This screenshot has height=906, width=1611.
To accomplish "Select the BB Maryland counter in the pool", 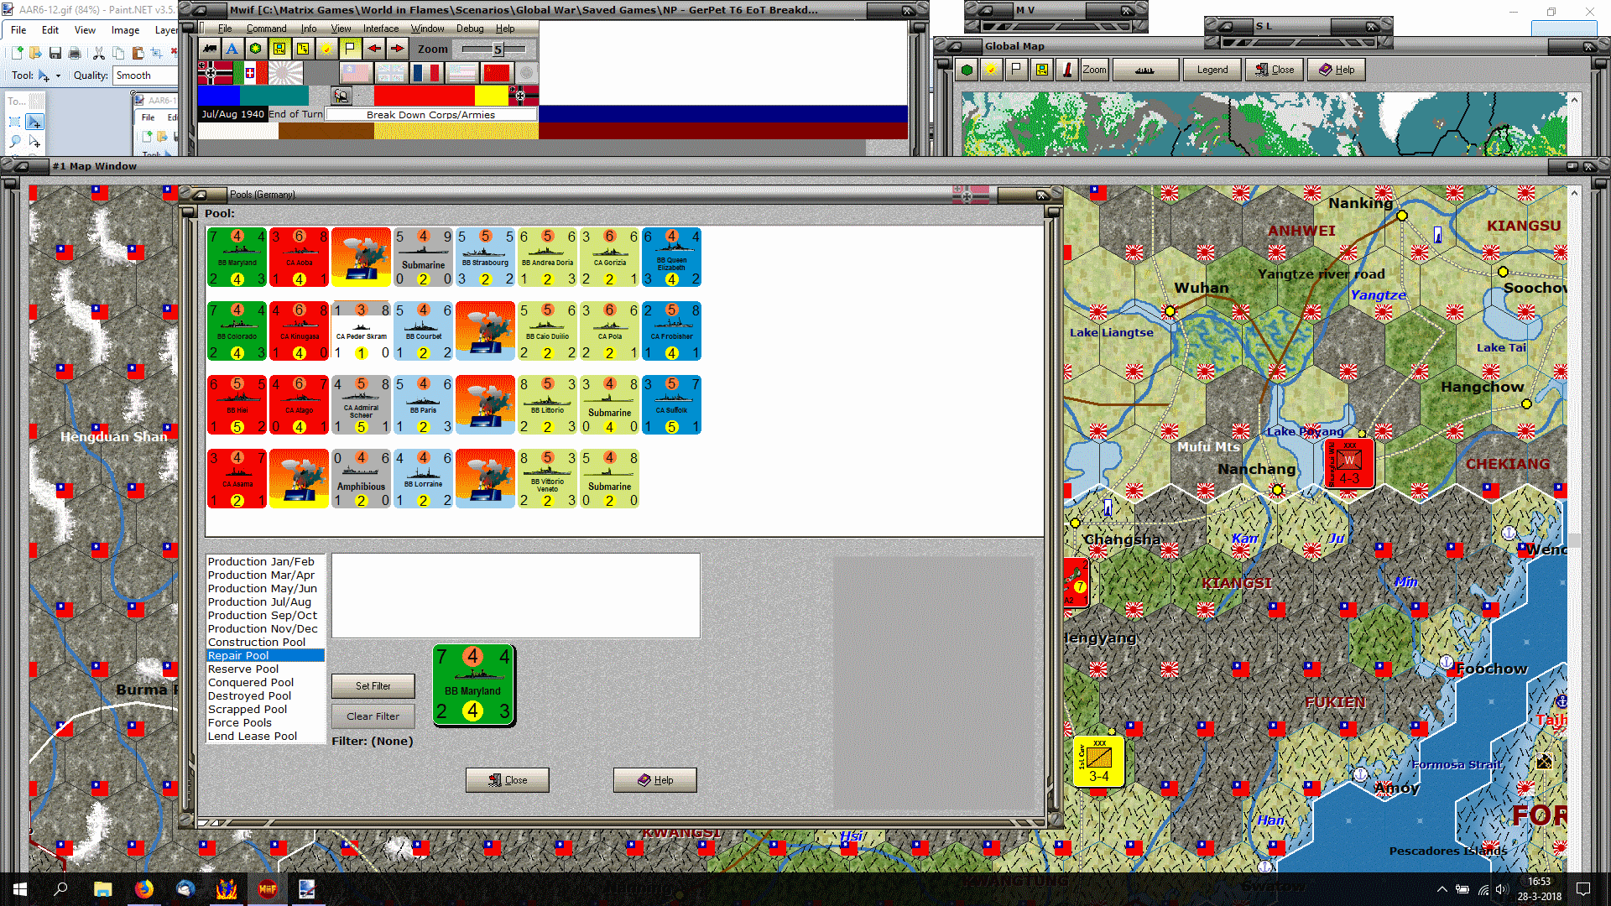I will (237, 257).
